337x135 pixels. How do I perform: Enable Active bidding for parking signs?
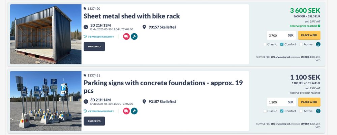tap(301, 111)
